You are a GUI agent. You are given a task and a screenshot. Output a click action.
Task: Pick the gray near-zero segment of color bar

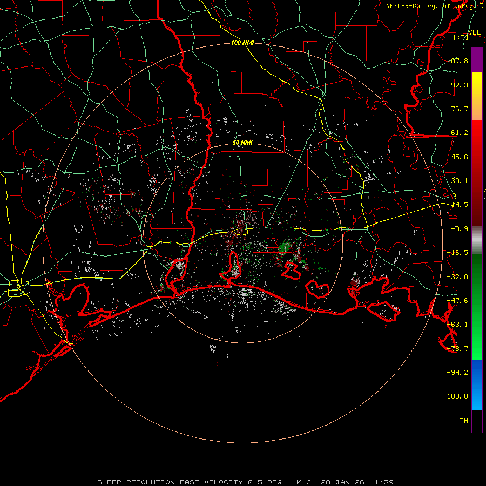(477, 240)
